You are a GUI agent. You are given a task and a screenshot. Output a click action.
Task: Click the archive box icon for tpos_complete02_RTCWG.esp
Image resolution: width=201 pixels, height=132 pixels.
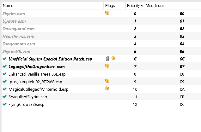[107, 81]
